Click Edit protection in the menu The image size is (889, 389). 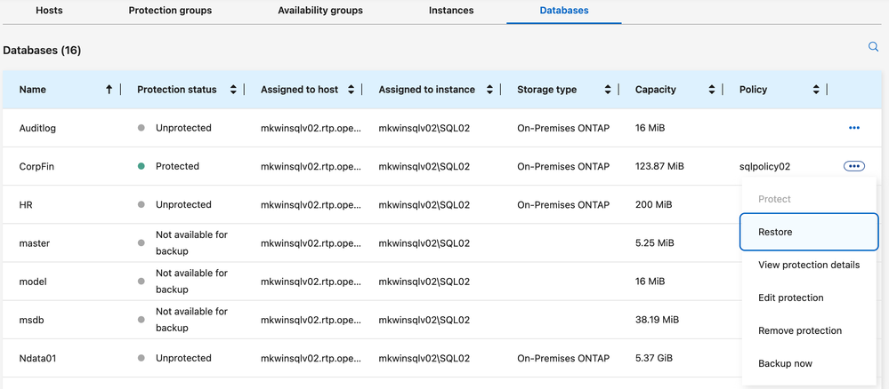(791, 298)
